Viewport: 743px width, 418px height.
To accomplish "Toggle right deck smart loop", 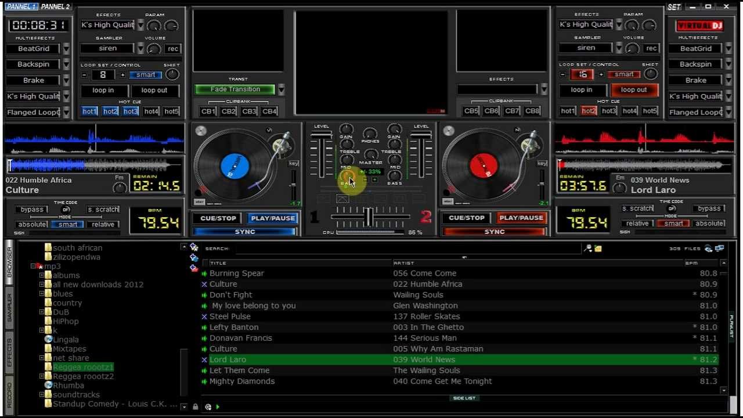I will tap(624, 74).
